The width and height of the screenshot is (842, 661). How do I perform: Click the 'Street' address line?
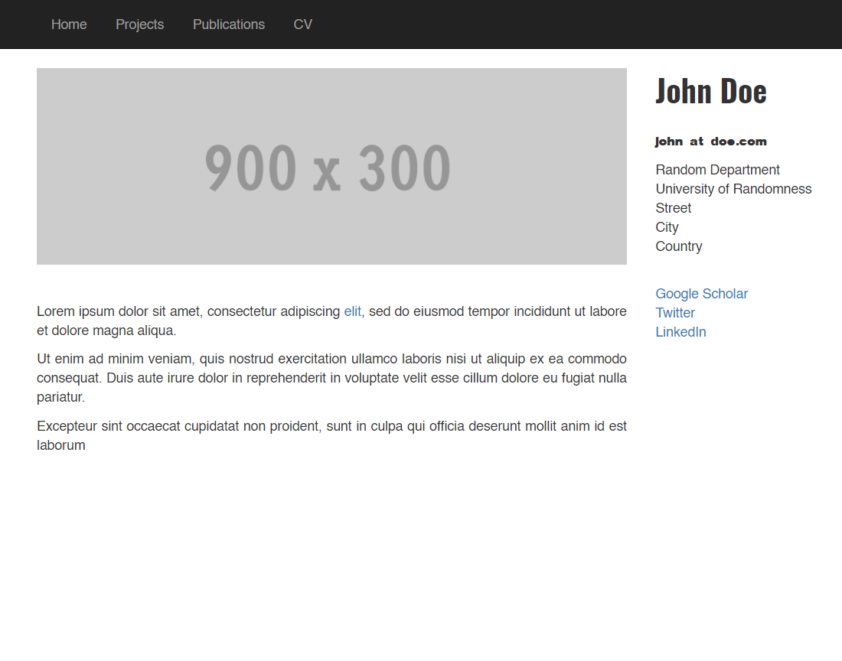[674, 208]
